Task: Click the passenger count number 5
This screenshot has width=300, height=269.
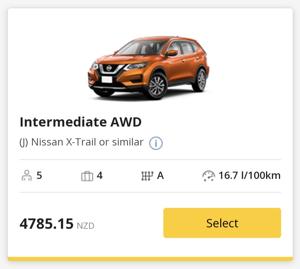Action: click(x=39, y=176)
